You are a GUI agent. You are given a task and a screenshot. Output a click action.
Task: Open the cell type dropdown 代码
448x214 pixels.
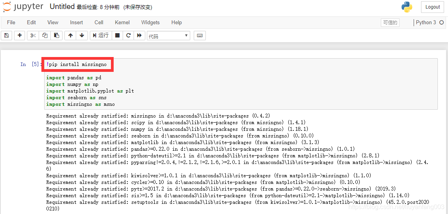coord(169,36)
